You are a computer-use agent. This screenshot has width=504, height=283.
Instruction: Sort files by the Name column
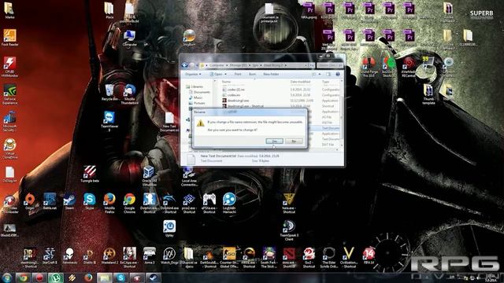(226, 82)
